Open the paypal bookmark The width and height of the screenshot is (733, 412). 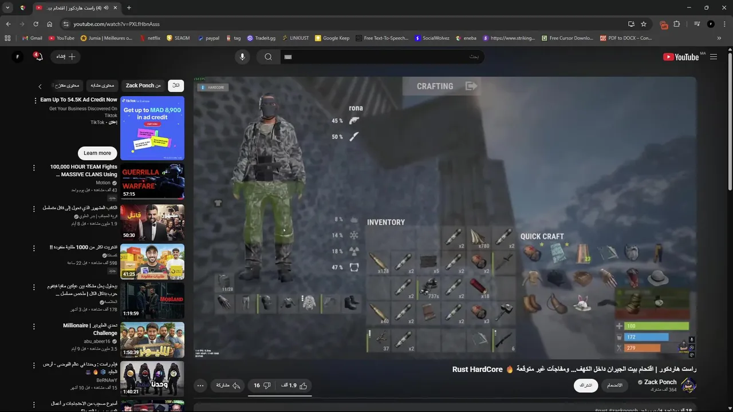coord(208,38)
